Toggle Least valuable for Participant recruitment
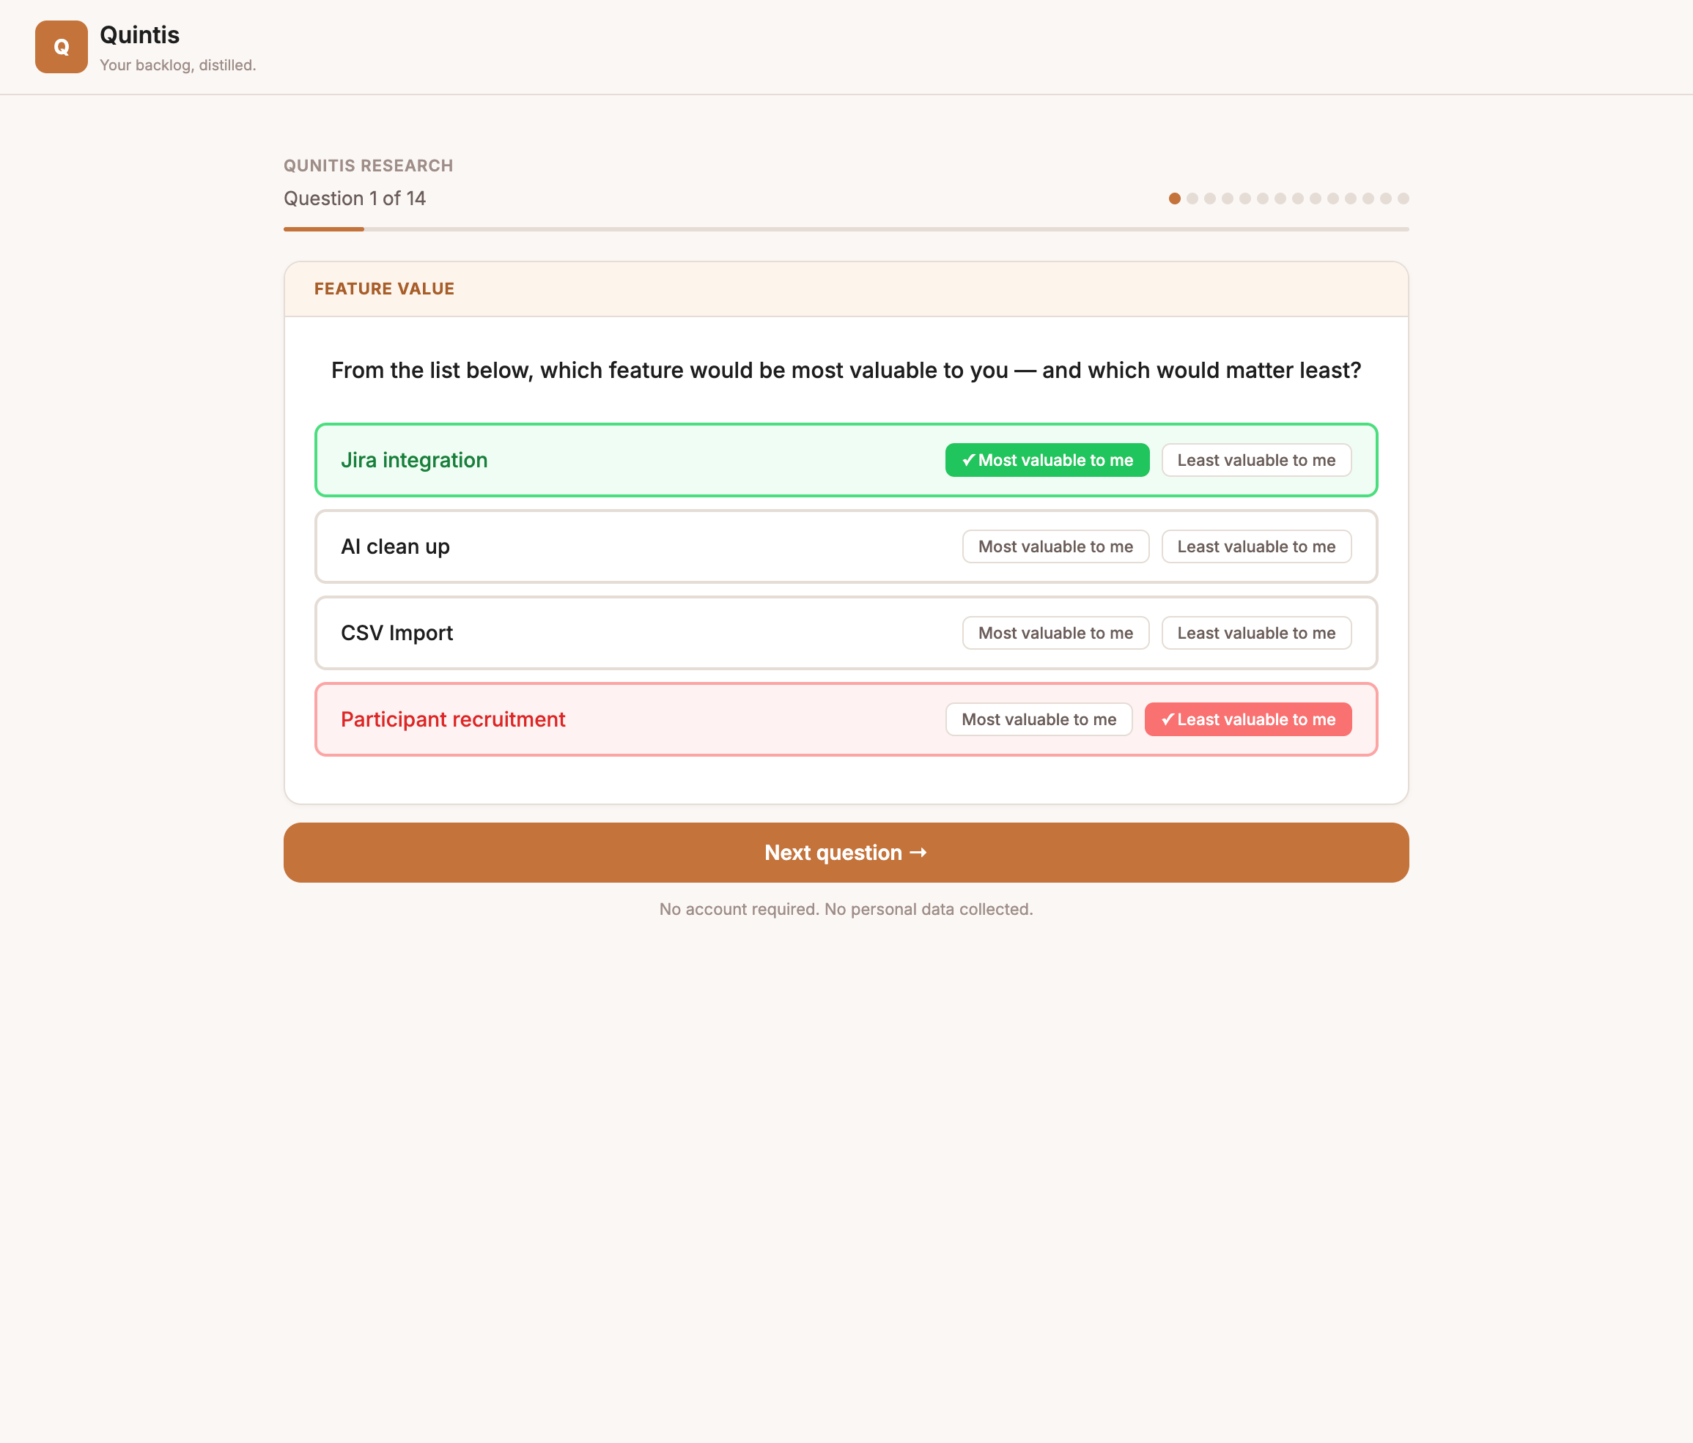 click(1247, 719)
